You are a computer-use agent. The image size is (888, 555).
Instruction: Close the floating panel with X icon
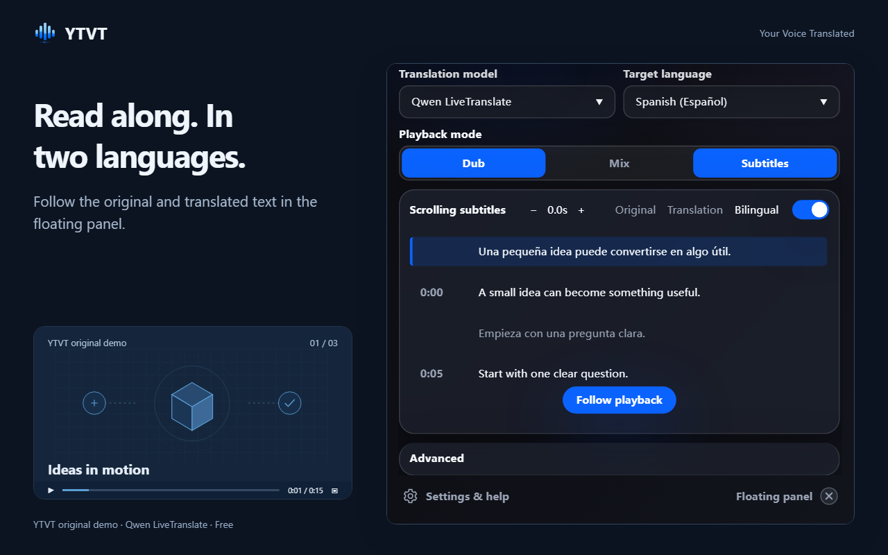tap(829, 496)
